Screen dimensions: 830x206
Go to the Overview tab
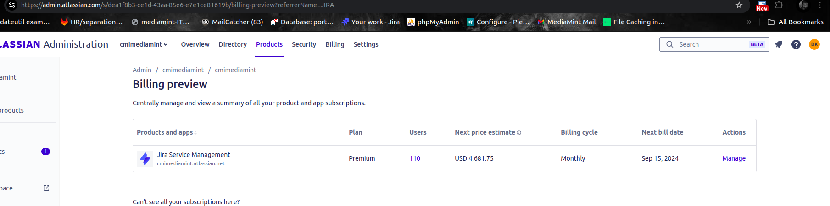pyautogui.click(x=195, y=44)
